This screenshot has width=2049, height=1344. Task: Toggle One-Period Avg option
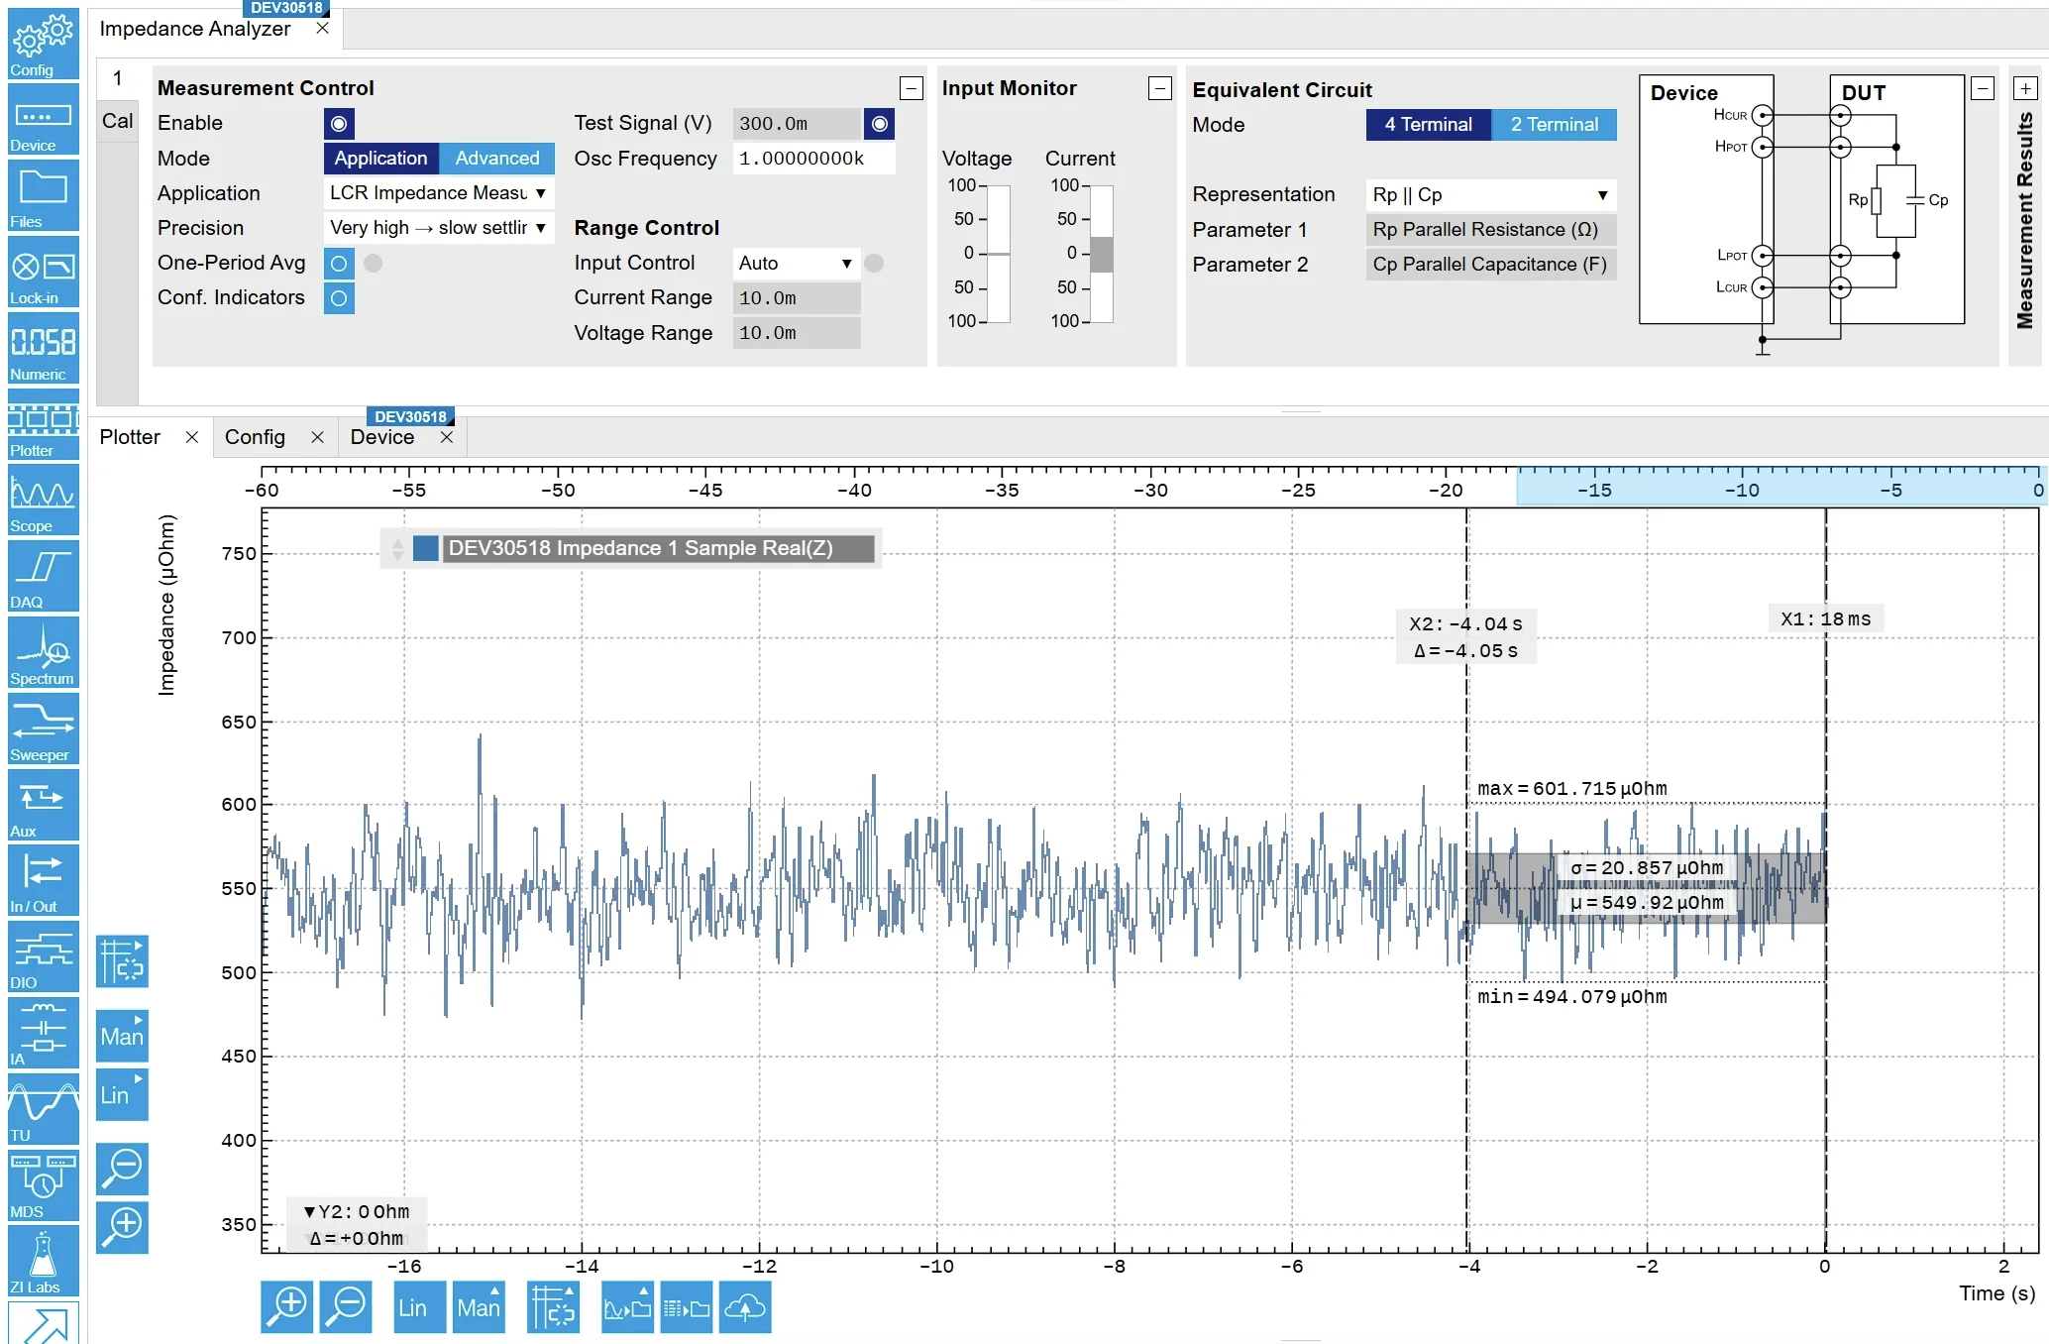point(339,264)
